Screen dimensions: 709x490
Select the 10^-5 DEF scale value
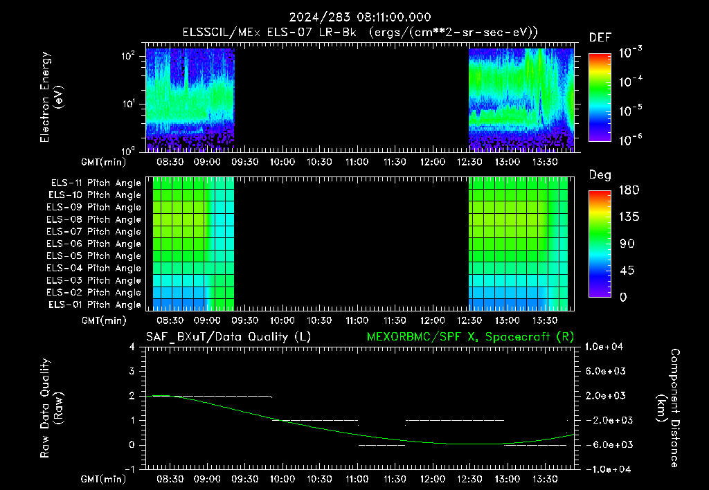(631, 111)
